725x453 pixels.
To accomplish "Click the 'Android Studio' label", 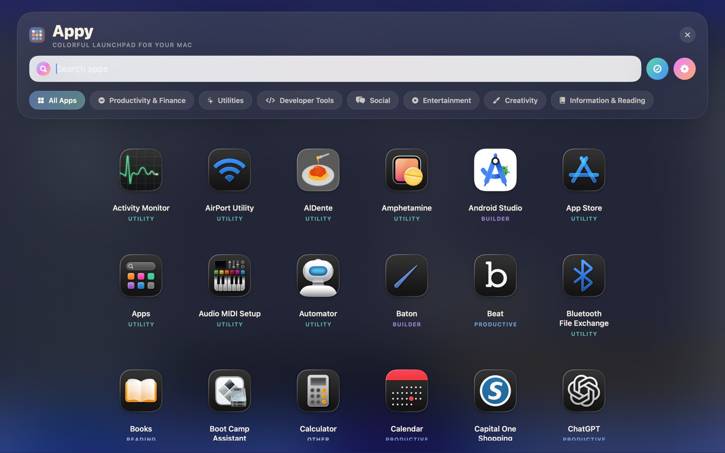I will pos(495,208).
